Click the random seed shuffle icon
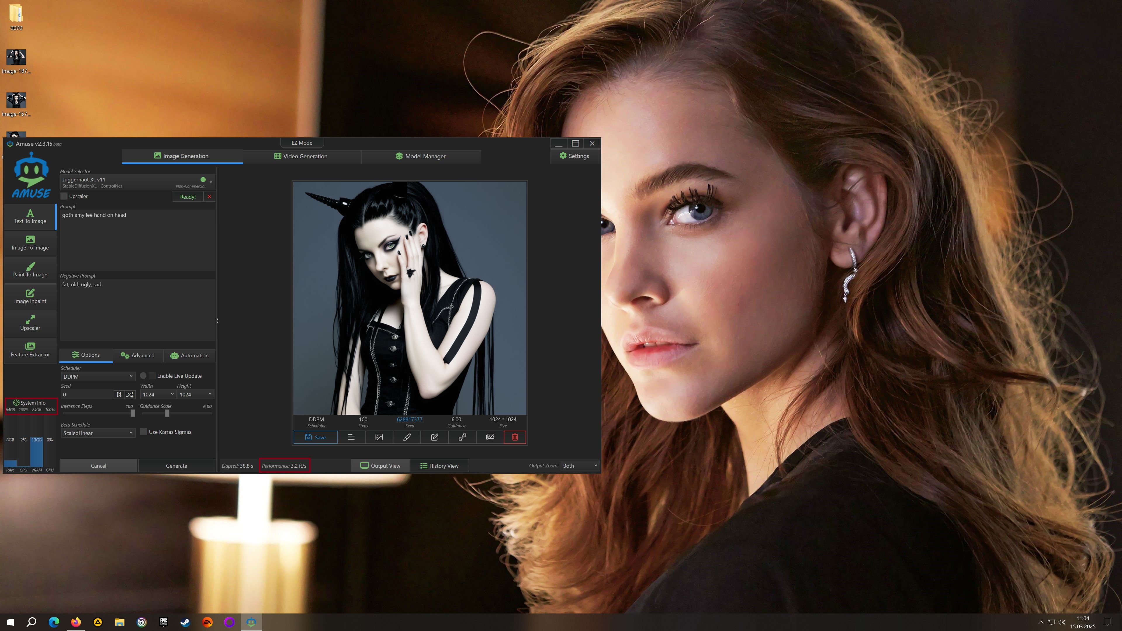Image resolution: width=1122 pixels, height=631 pixels. click(x=130, y=395)
